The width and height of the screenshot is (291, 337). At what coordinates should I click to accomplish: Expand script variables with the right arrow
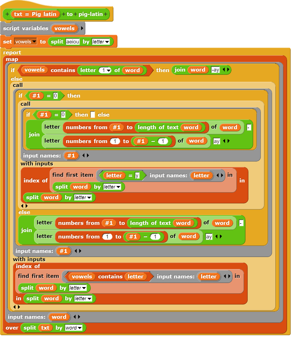click(x=82, y=28)
